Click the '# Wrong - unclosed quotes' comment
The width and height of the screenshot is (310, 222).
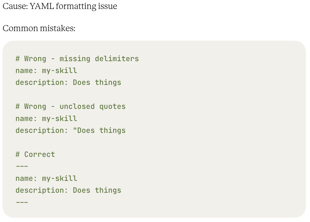click(71, 107)
